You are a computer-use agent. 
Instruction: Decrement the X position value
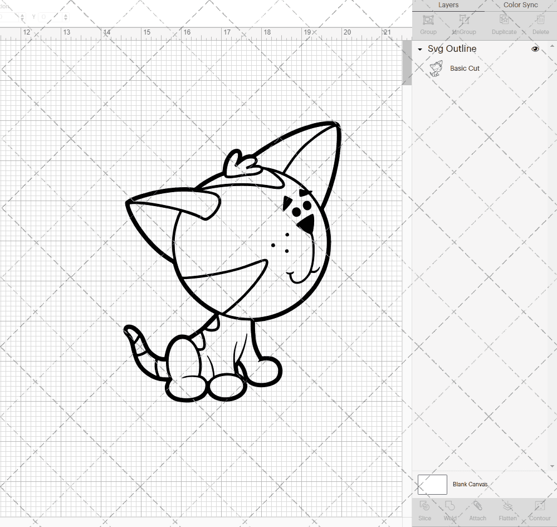(22, 19)
